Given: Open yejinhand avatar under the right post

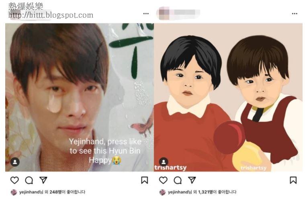Looking at the screenshot, I should pyautogui.click(x=163, y=192).
